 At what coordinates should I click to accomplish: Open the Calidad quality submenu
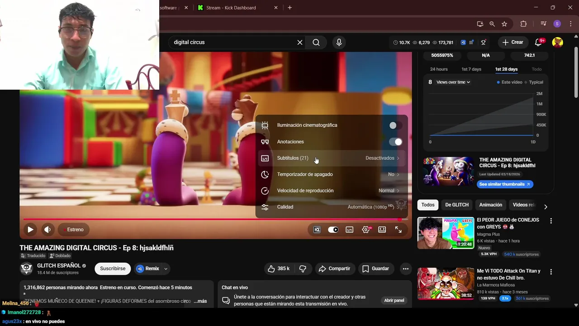pos(332,207)
